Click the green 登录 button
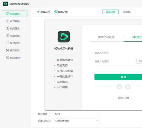This screenshot has width=142, height=128. (118, 77)
